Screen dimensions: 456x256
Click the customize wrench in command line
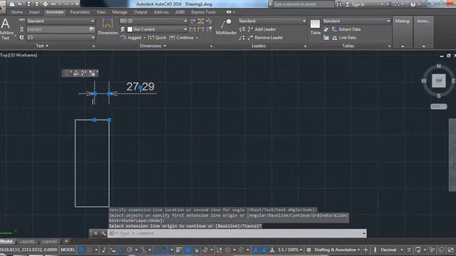pos(103,233)
